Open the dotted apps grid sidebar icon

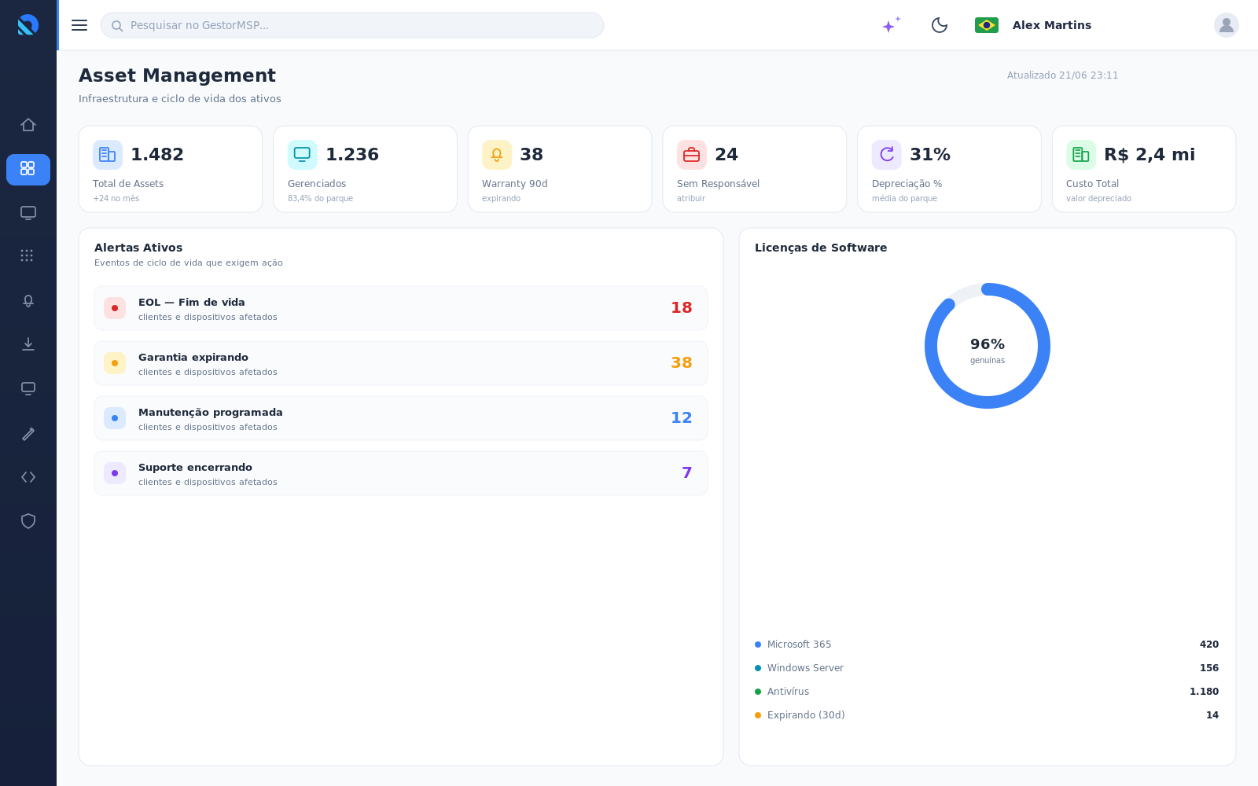click(27, 255)
